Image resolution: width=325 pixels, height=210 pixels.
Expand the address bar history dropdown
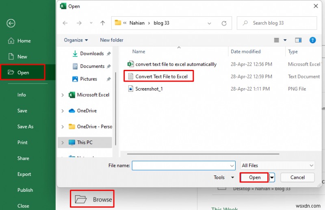(209, 23)
